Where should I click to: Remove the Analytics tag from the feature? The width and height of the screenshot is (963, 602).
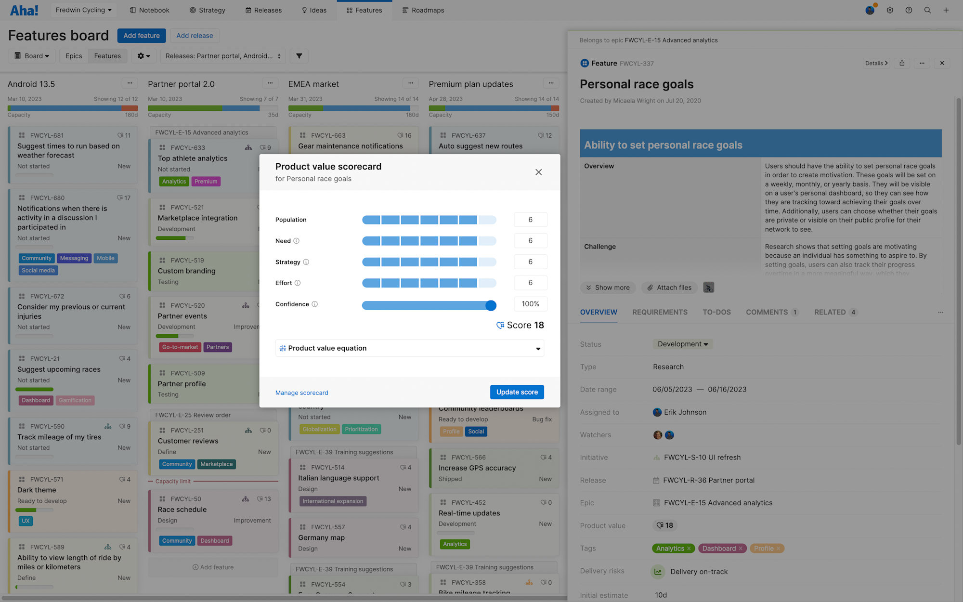689,548
